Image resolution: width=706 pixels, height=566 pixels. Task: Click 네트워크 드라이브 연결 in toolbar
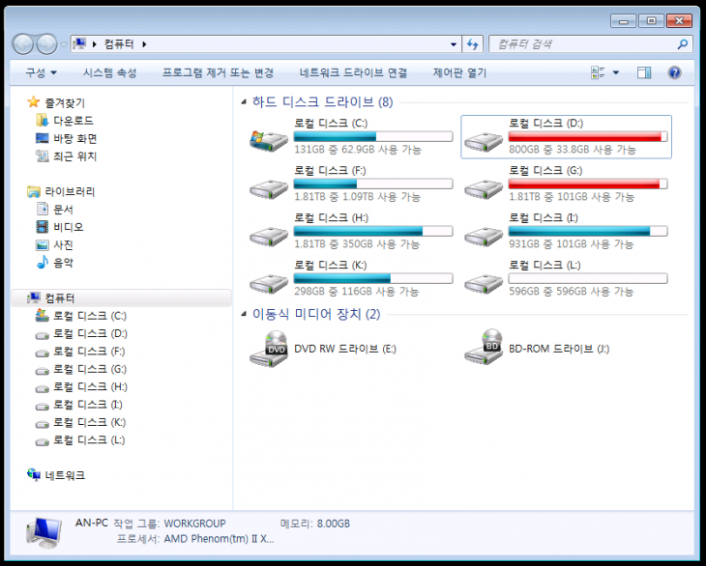353,72
